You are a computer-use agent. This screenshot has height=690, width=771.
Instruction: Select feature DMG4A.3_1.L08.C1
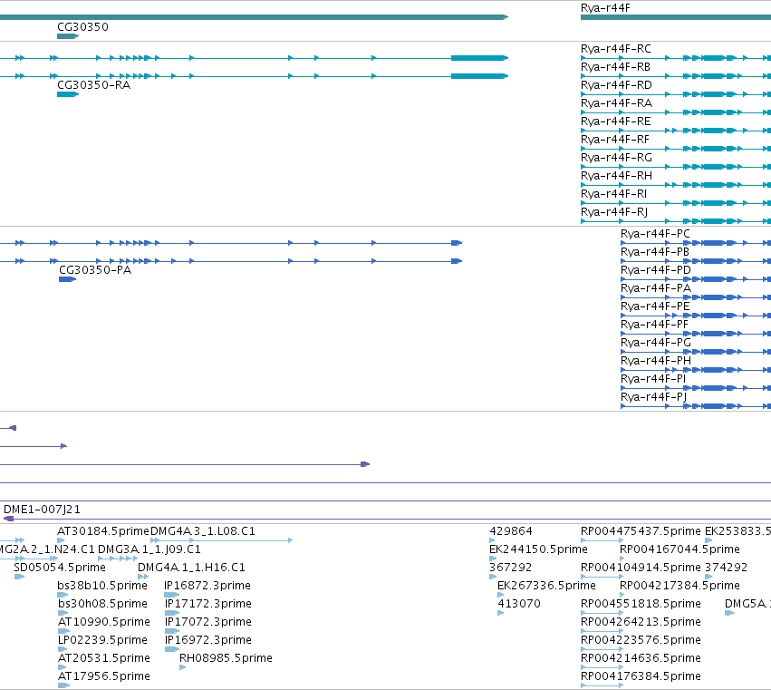click(203, 531)
